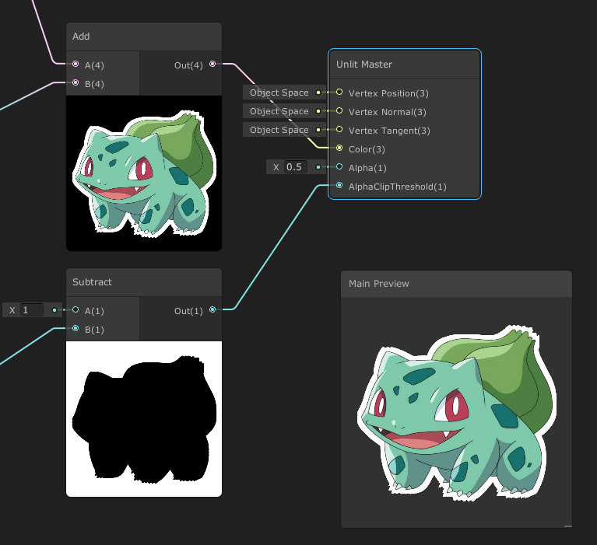Click the Add node preview thumbnail
The height and width of the screenshot is (545, 597).
point(144,173)
